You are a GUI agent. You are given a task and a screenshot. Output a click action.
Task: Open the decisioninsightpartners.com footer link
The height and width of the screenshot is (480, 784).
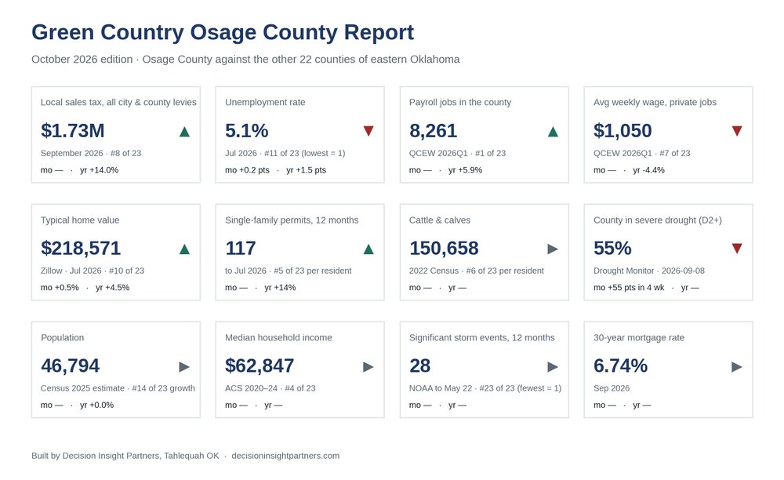(x=285, y=456)
